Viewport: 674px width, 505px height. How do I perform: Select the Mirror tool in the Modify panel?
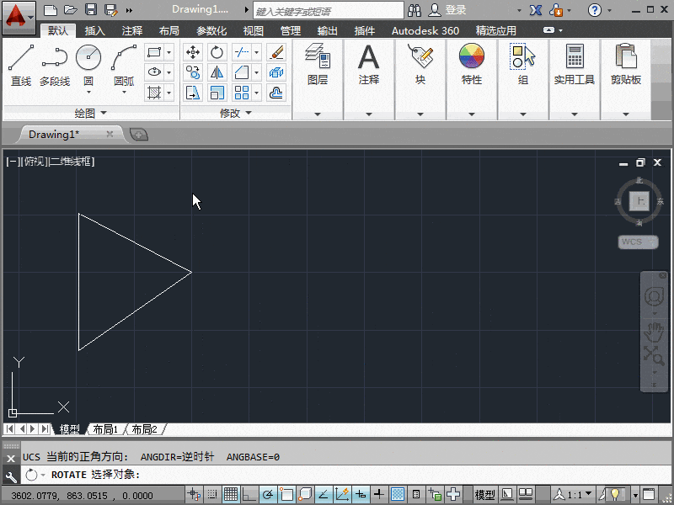[x=217, y=72]
